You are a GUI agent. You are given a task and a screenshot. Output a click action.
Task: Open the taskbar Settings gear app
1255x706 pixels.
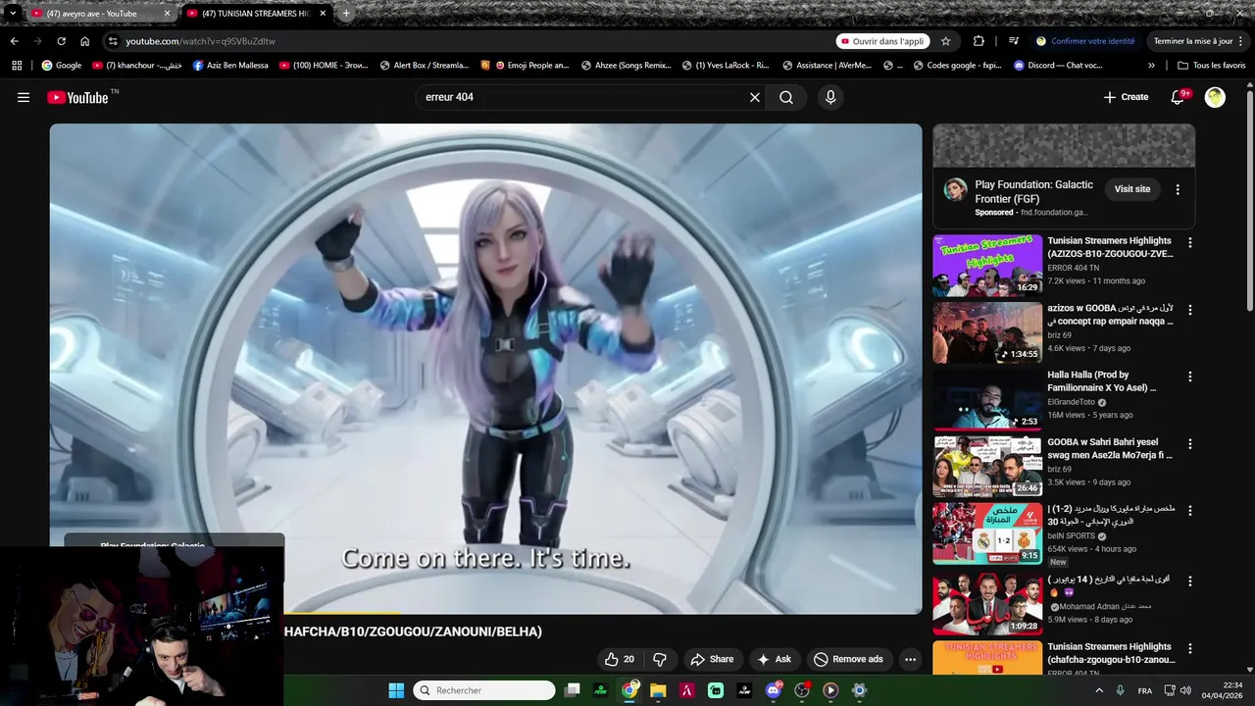tap(859, 690)
